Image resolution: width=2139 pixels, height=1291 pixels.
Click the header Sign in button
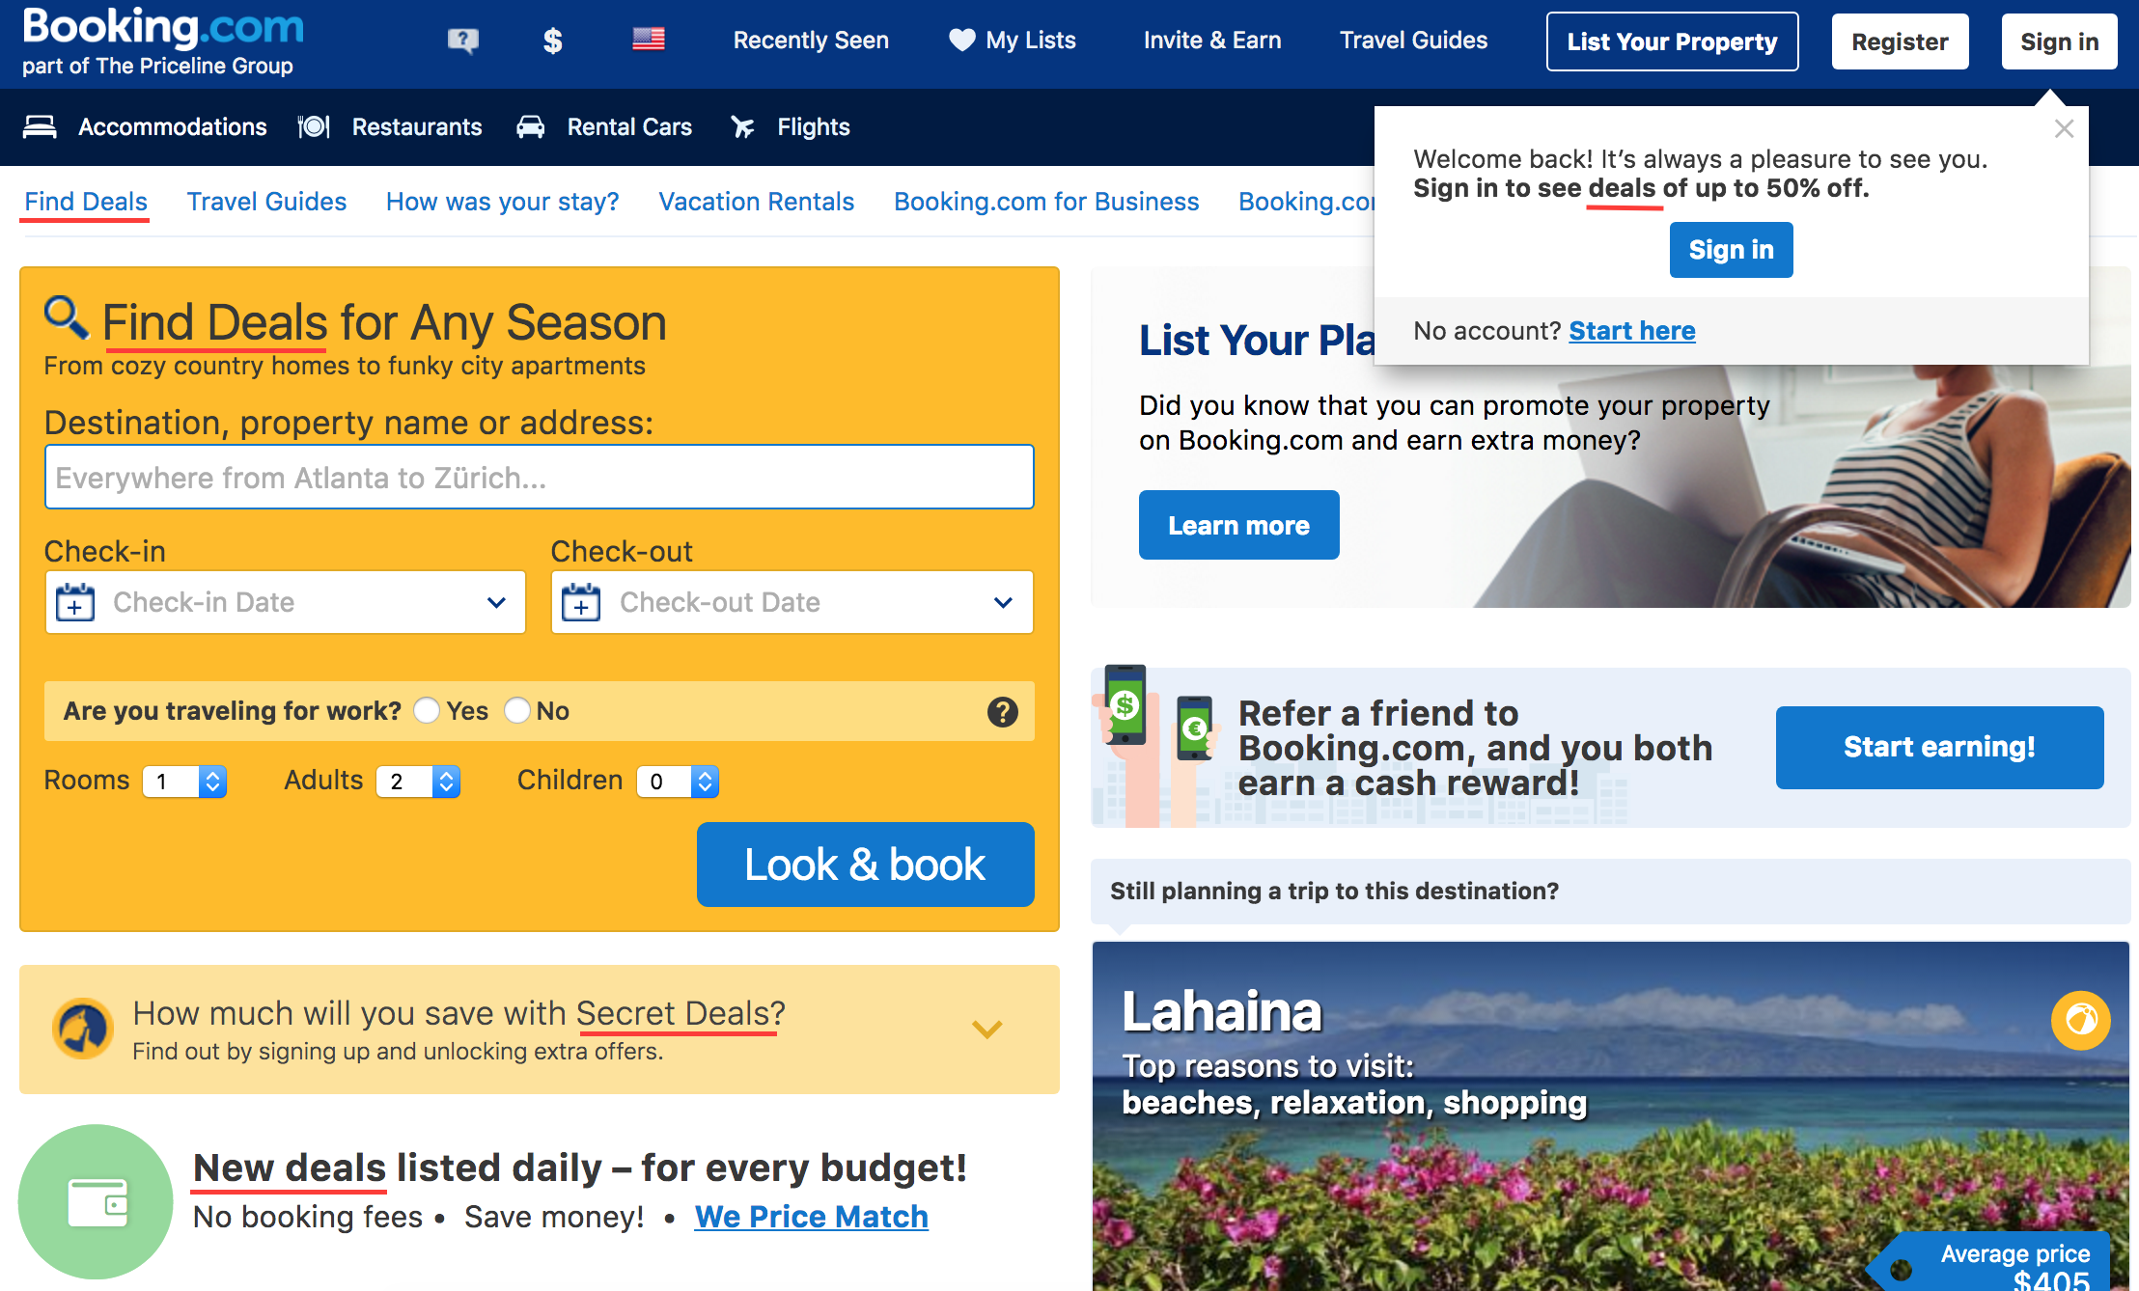[x=2059, y=41]
